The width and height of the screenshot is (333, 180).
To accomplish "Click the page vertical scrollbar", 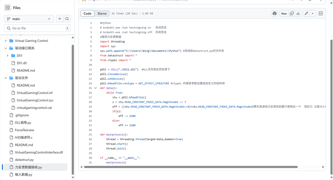I will 331,107.
